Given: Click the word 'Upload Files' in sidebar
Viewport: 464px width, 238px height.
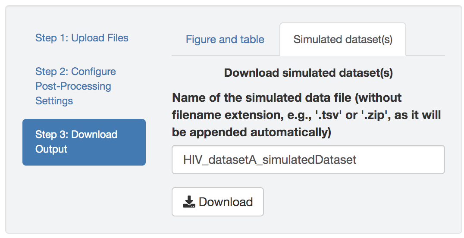Looking at the screenshot, I should 100,38.
